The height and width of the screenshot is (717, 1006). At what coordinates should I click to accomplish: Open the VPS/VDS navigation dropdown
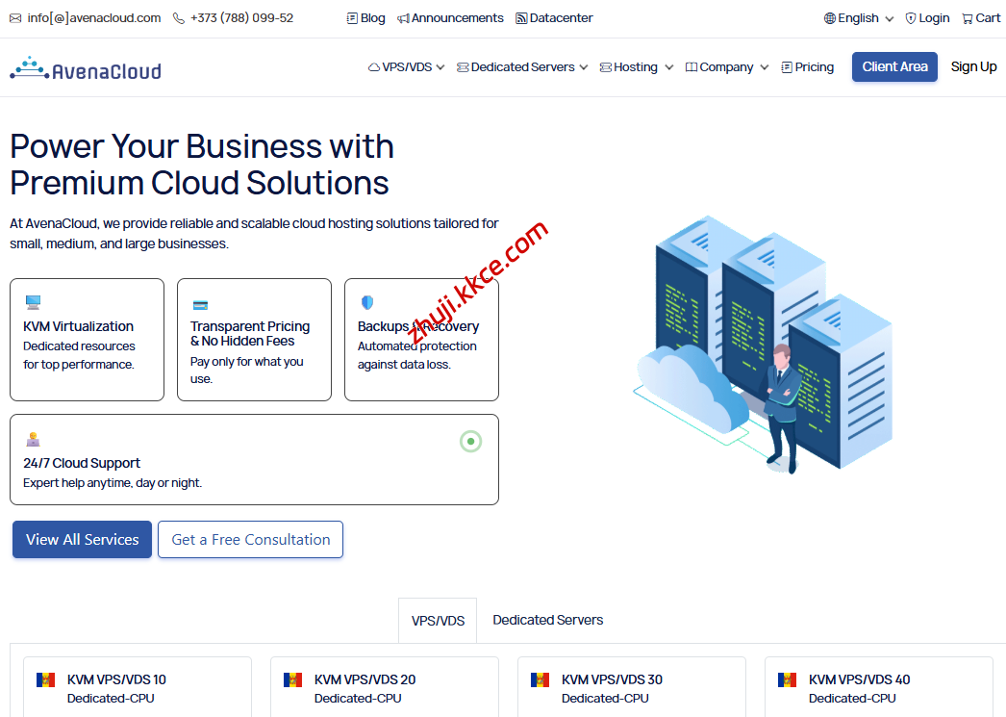pos(407,67)
